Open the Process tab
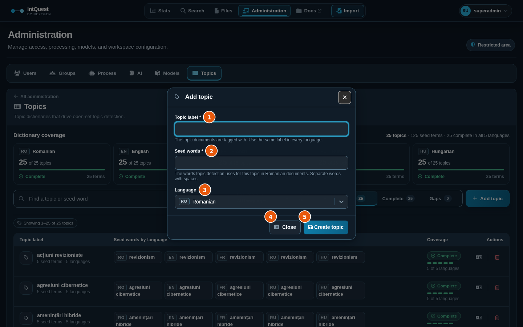Viewport: 523px width, 327px height. pyautogui.click(x=102, y=73)
